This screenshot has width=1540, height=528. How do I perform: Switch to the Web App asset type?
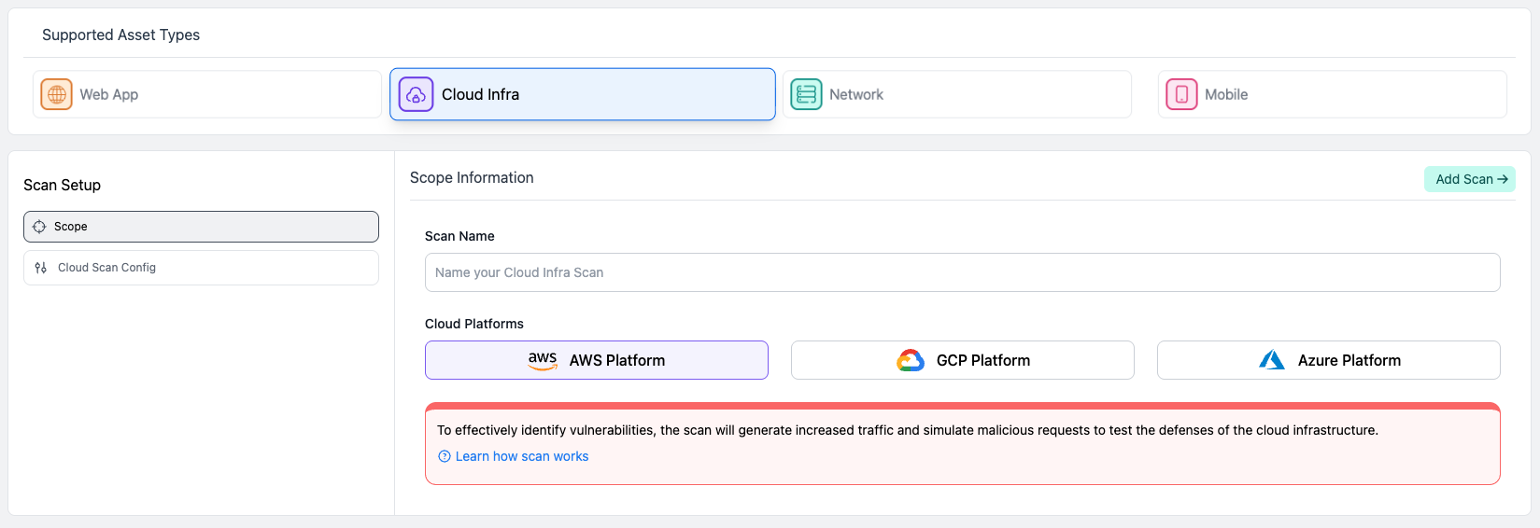tap(206, 94)
